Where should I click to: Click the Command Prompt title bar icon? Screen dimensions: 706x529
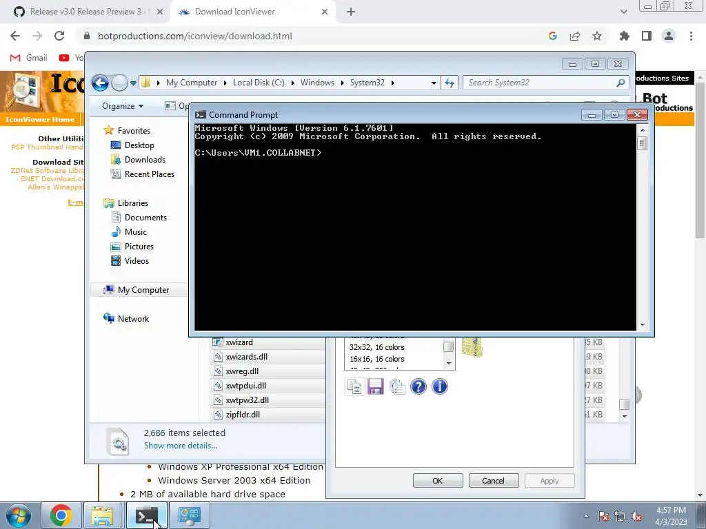pyautogui.click(x=201, y=115)
